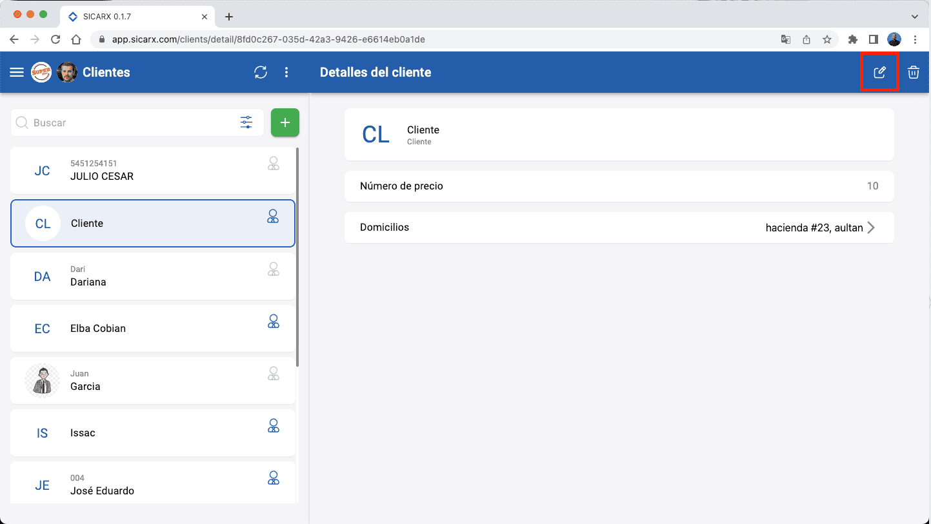Bookmark this page with the star icon

[826, 39]
